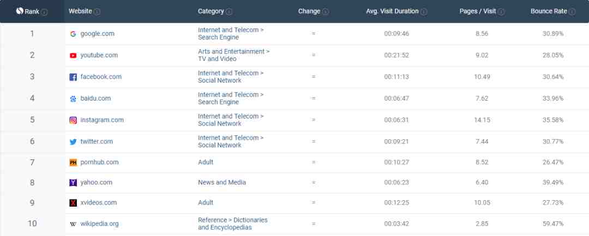Select bounce rate 39.49% for yahoo.com
Viewport: 589px width, 236px height.
553,182
